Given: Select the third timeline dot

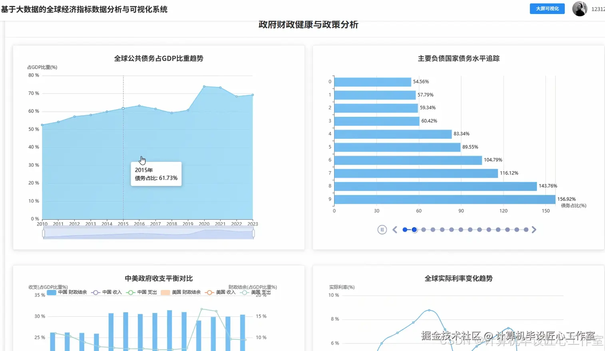Looking at the screenshot, I should [x=424, y=230].
